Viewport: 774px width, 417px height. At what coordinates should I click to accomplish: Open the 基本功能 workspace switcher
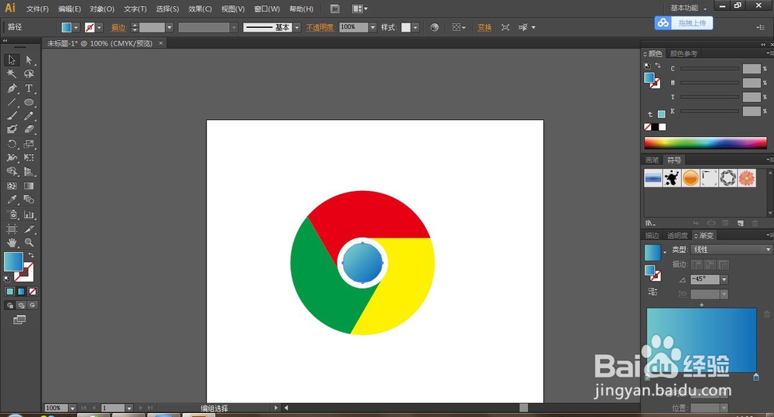688,8
